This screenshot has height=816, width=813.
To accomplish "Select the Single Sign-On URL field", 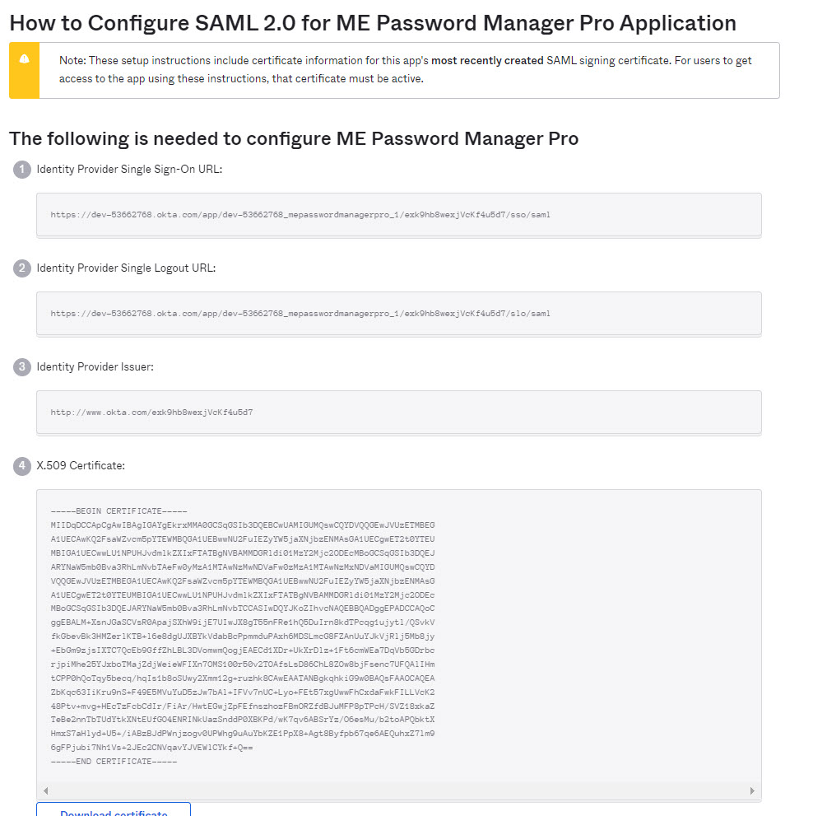I will (398, 215).
